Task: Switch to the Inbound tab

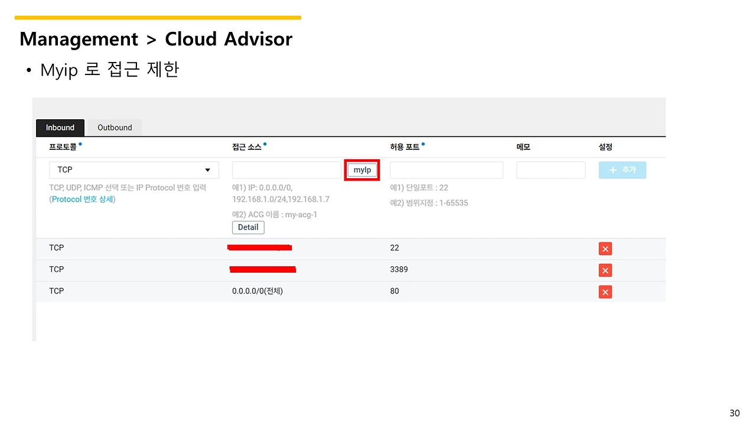Action: click(x=60, y=127)
